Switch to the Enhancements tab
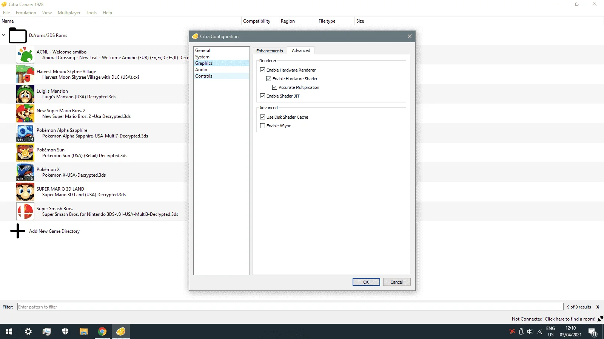The image size is (604, 339). coord(270,51)
